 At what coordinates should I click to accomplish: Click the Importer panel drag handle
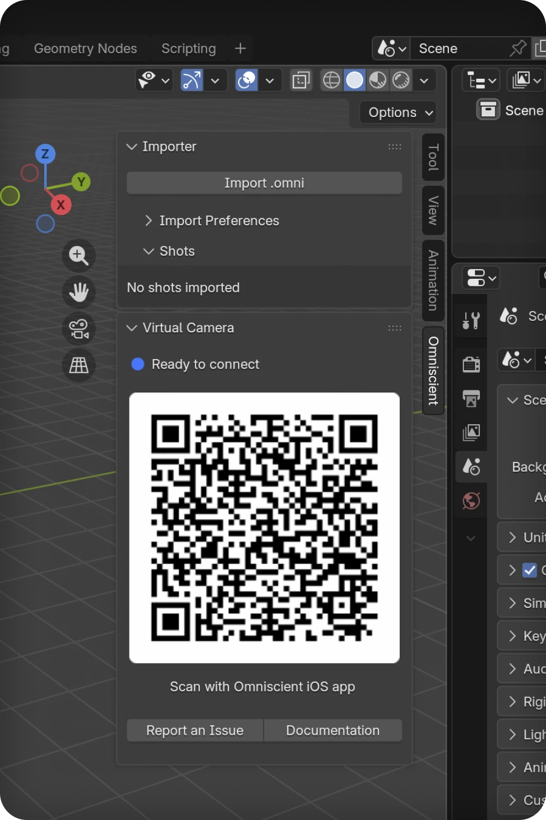(x=395, y=147)
